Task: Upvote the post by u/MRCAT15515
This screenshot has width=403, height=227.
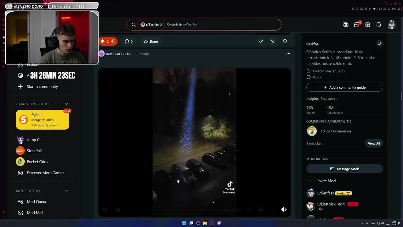Action: point(102,41)
